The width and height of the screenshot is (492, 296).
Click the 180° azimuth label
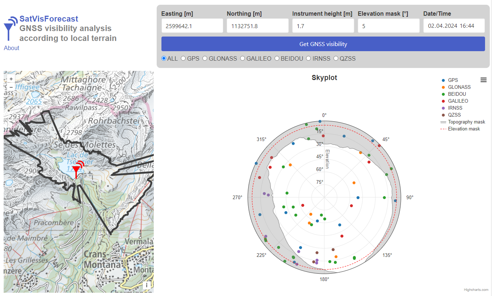[324, 279]
